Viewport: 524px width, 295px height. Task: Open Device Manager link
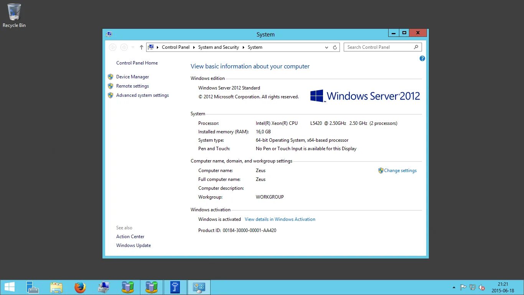tap(132, 77)
